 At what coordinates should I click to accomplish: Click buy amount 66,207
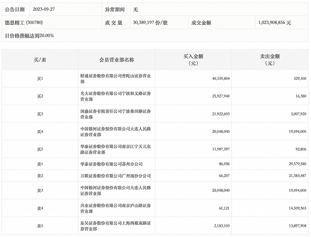coord(224,176)
